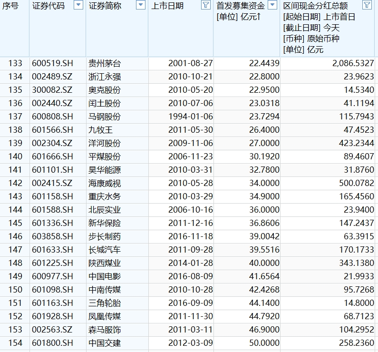Expand the 证券代码 column dropdown
Image resolution: width=378 pixels, height=352 pixels.
pyautogui.click(x=78, y=6)
